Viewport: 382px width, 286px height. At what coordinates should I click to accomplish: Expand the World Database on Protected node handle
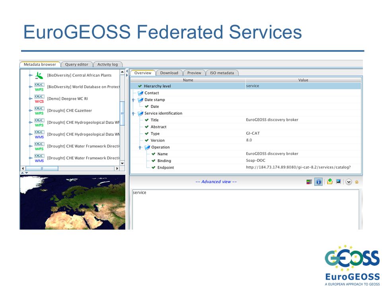[31, 87]
